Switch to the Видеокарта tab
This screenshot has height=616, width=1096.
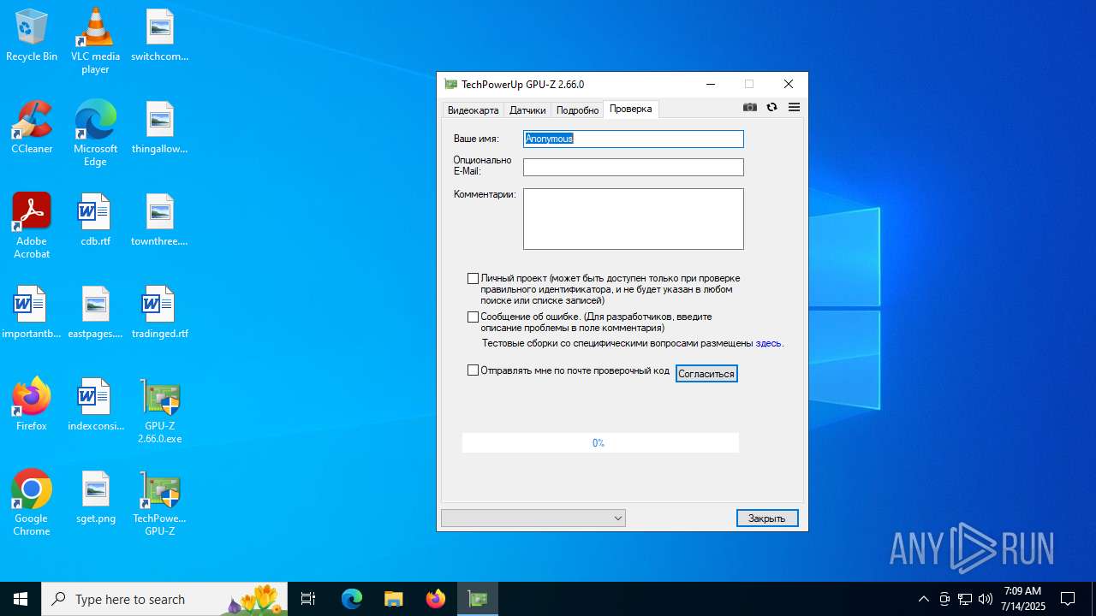[x=473, y=110]
